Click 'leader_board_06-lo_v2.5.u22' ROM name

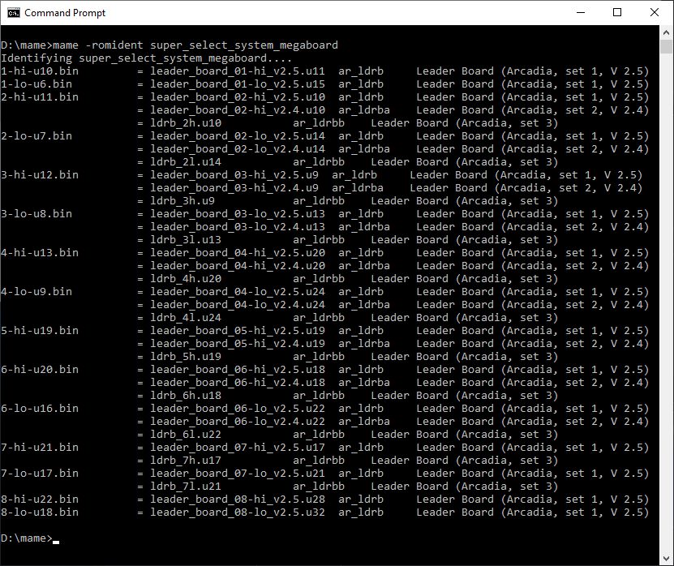pos(238,408)
